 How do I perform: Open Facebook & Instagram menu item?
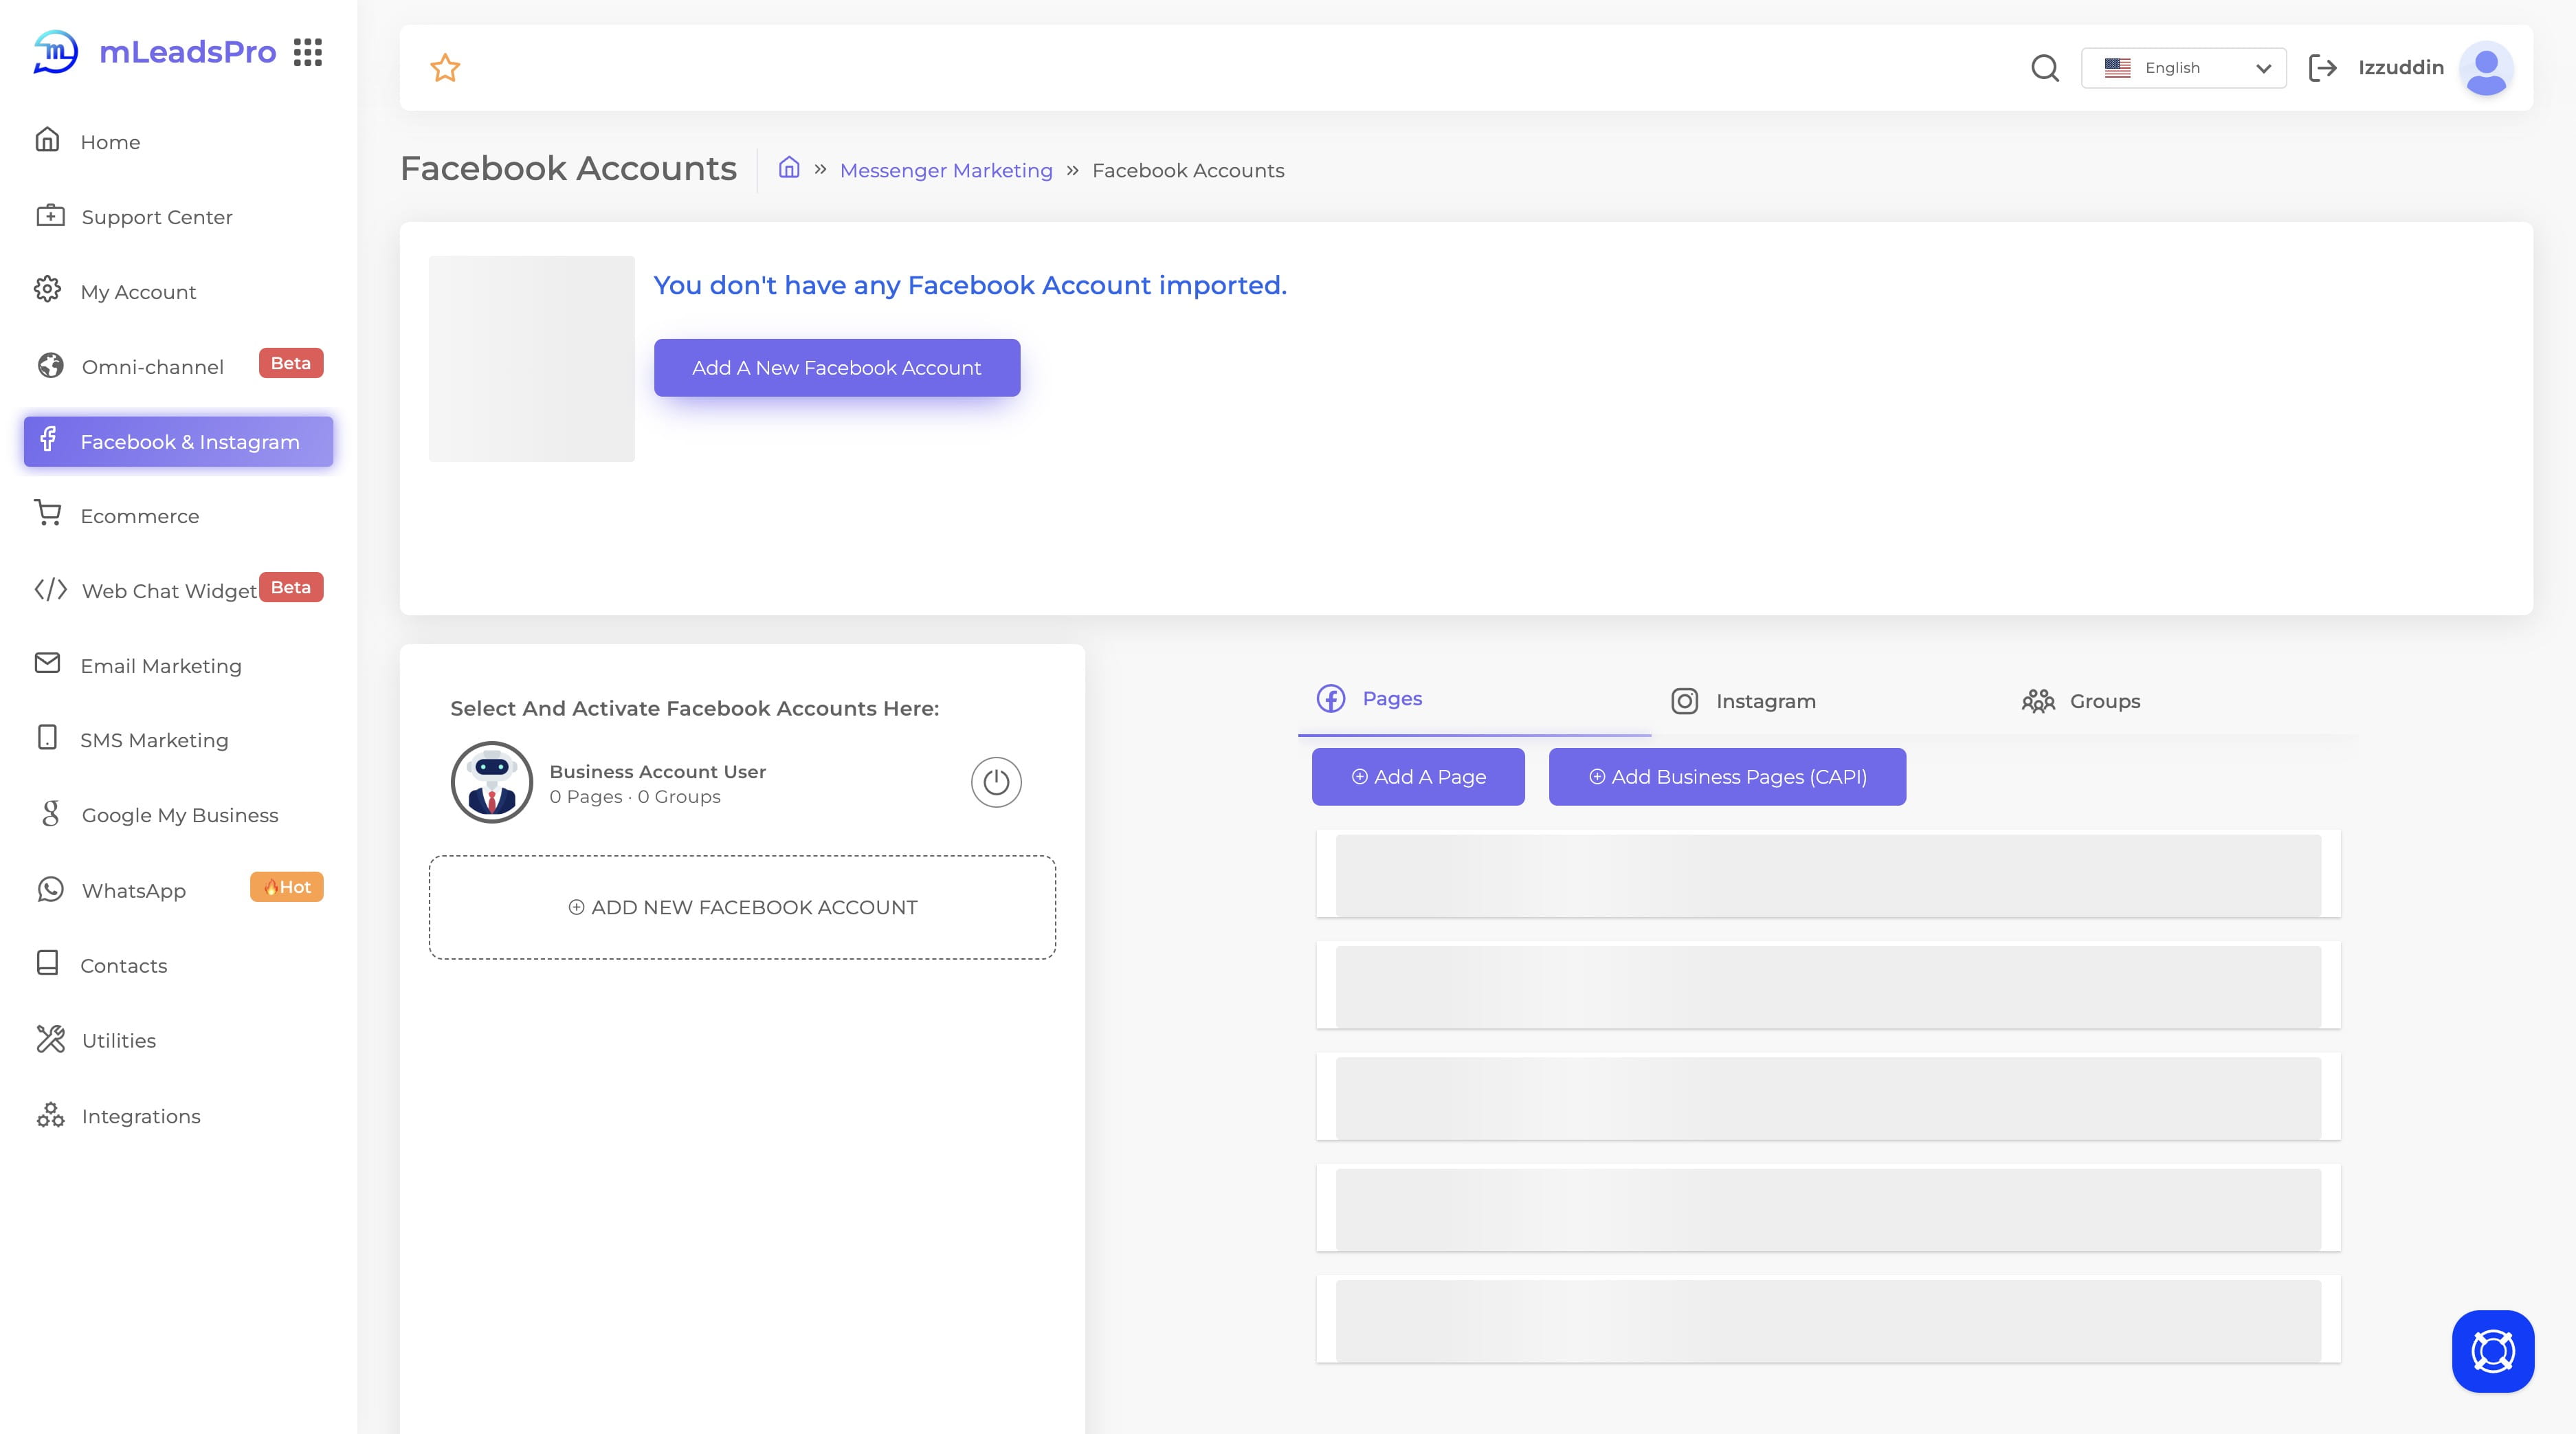pos(178,441)
